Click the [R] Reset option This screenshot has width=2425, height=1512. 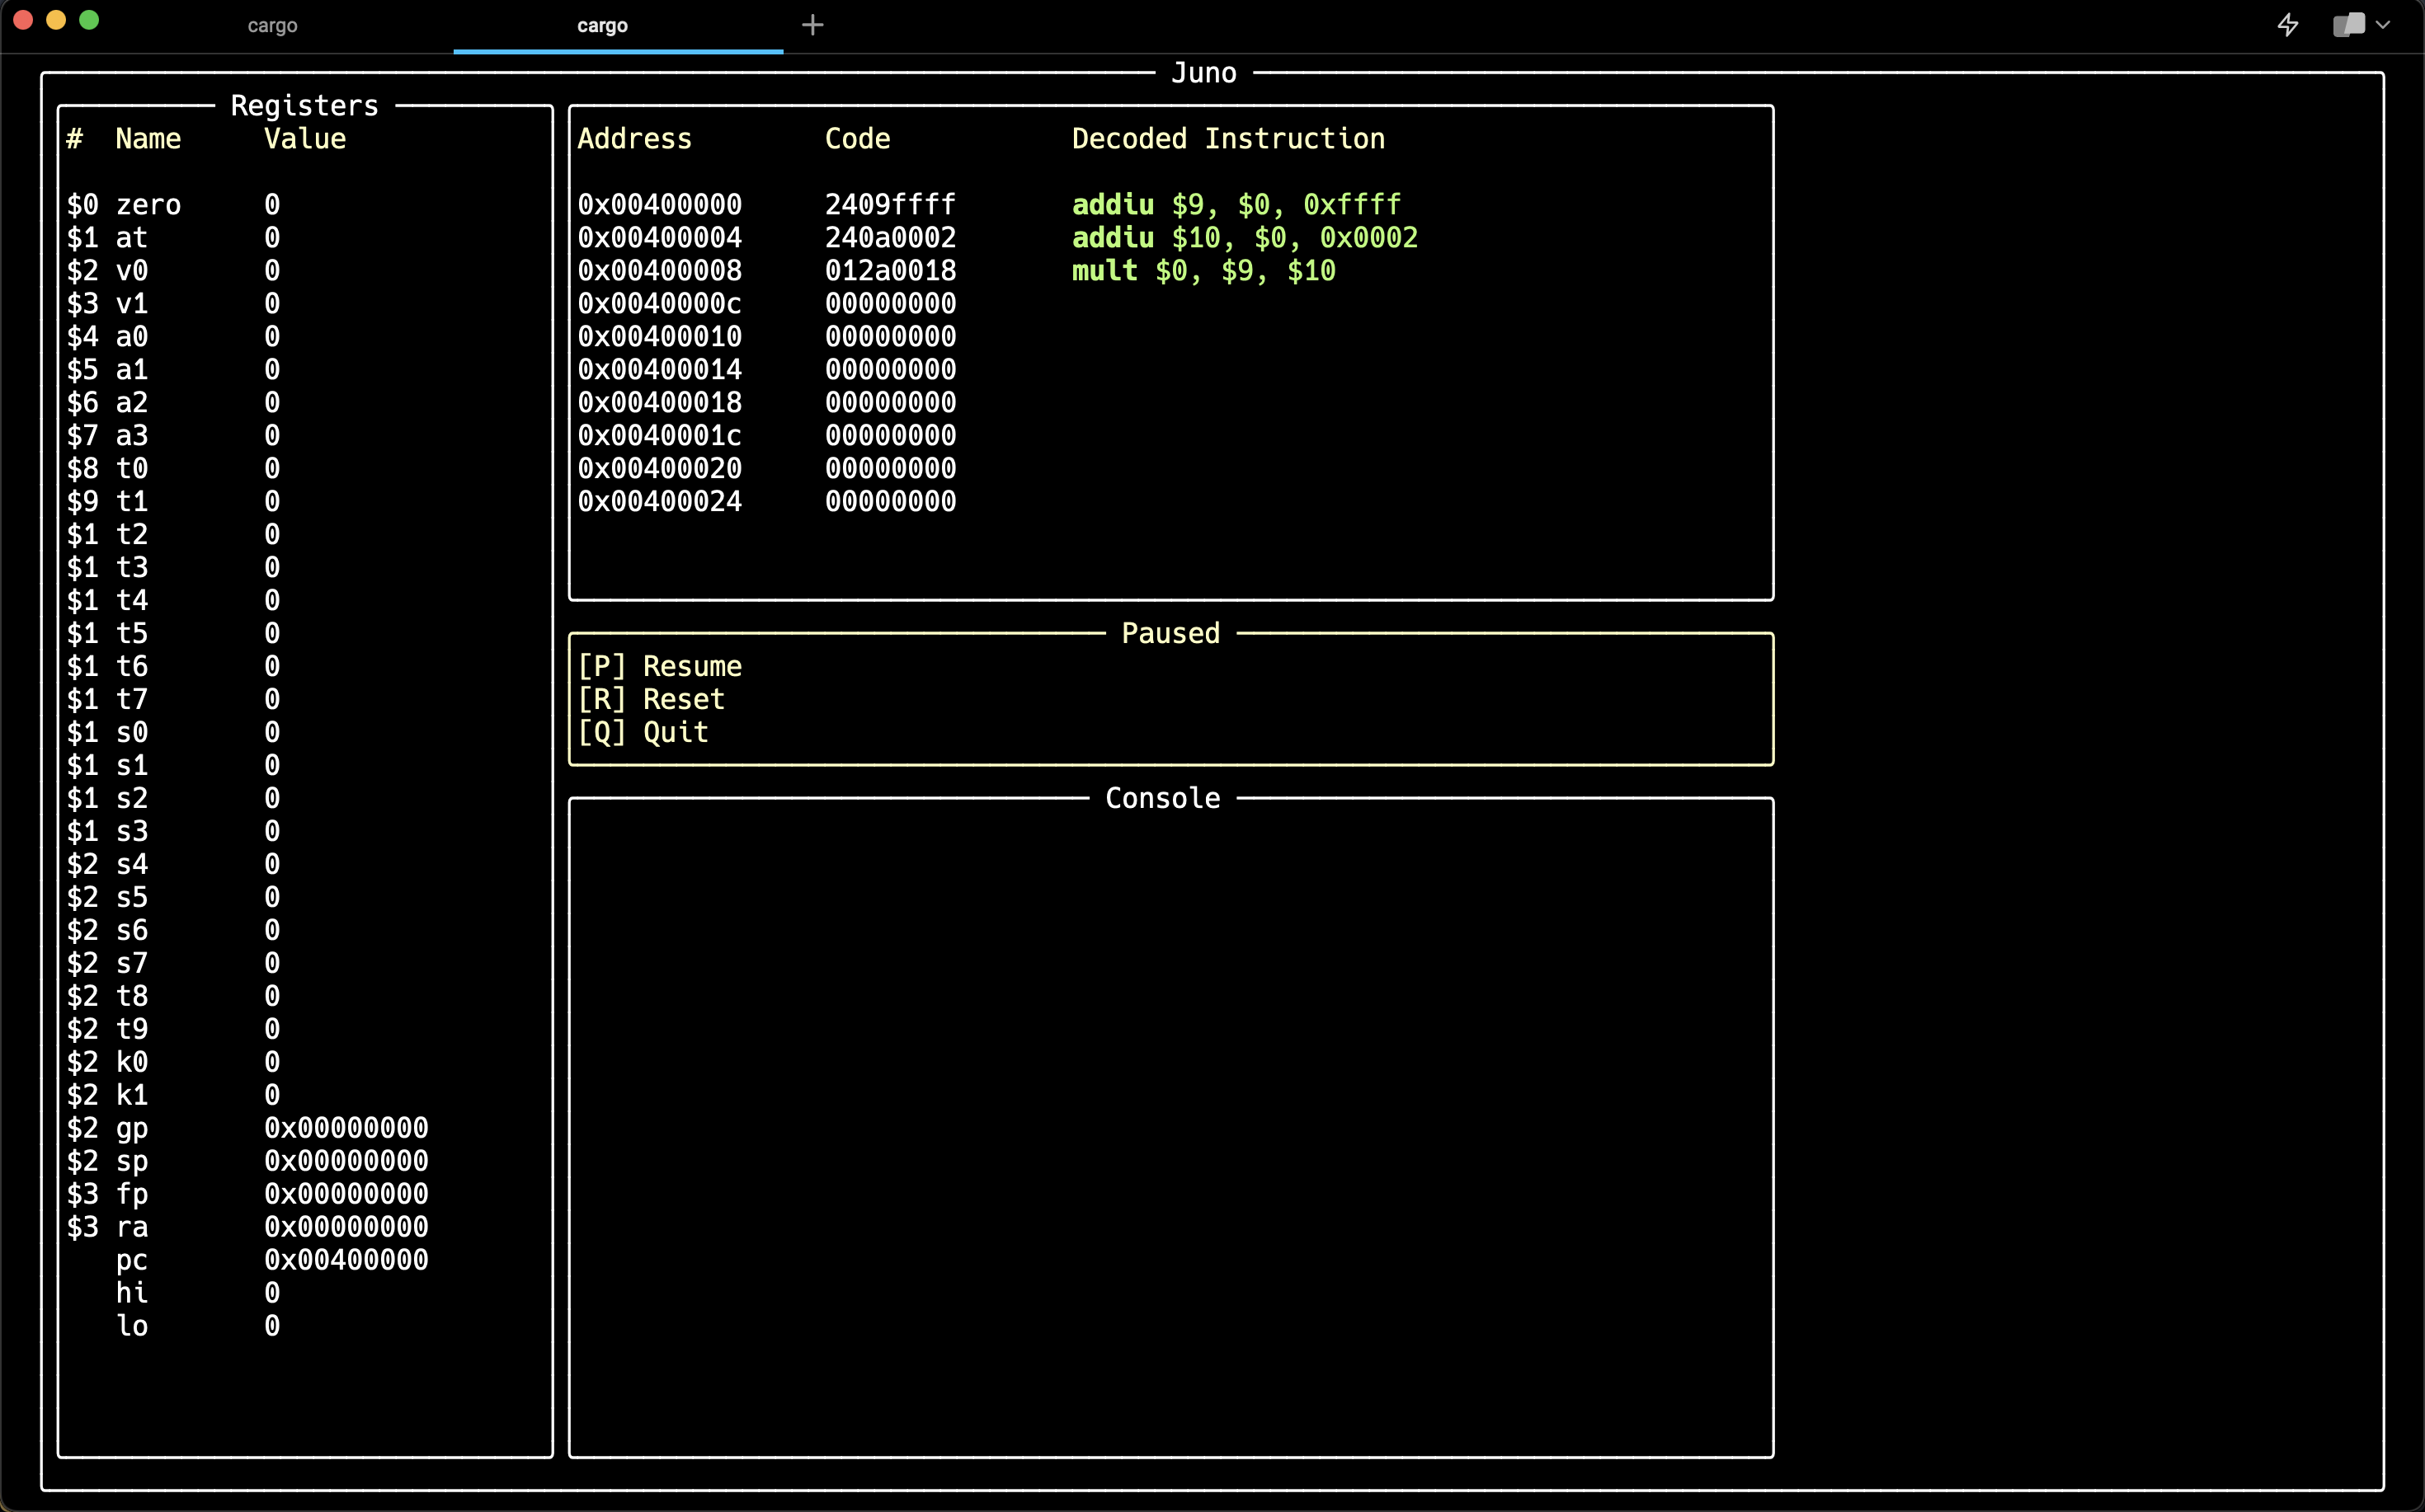click(652, 699)
